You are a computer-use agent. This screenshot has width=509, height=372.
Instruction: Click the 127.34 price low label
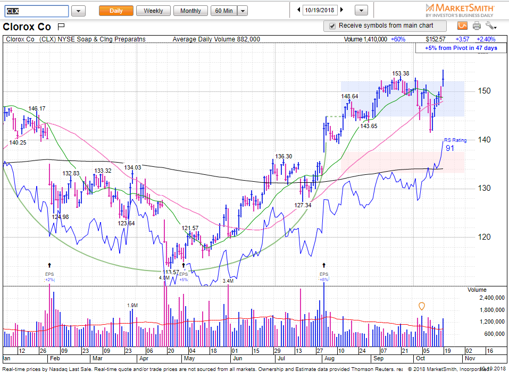[x=303, y=205]
